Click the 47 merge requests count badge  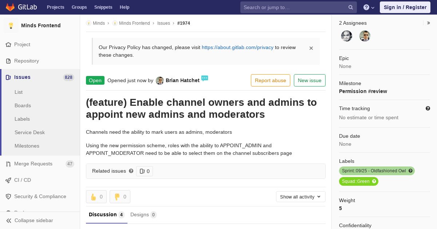pos(70,164)
